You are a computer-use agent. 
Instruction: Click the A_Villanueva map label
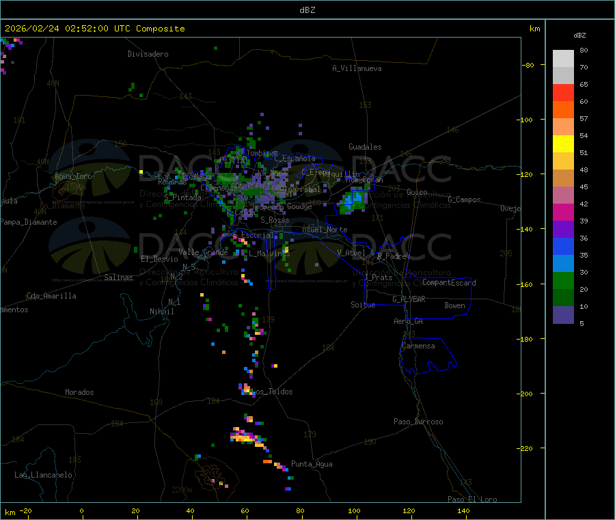point(357,68)
